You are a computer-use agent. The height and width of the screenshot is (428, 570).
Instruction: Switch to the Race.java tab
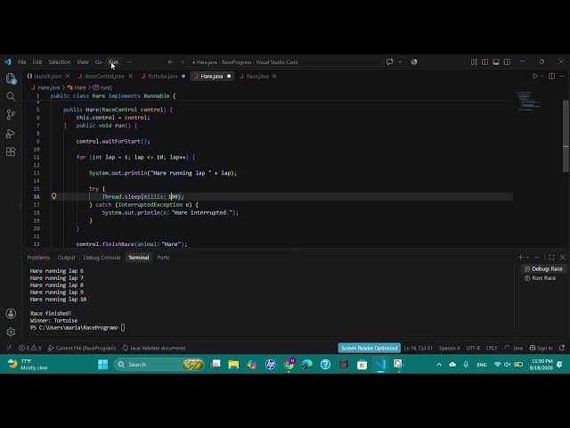click(x=257, y=76)
